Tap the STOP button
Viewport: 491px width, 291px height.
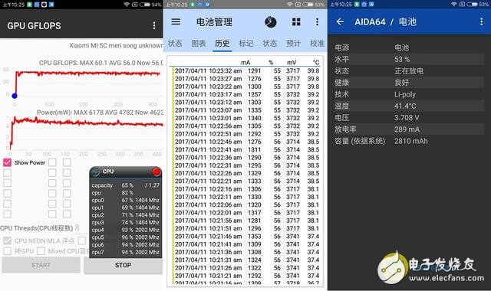(123, 265)
